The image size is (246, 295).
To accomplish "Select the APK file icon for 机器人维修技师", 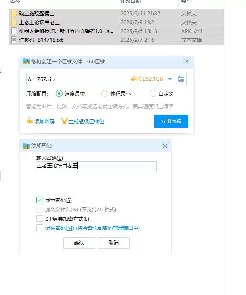I will tap(14, 31).
